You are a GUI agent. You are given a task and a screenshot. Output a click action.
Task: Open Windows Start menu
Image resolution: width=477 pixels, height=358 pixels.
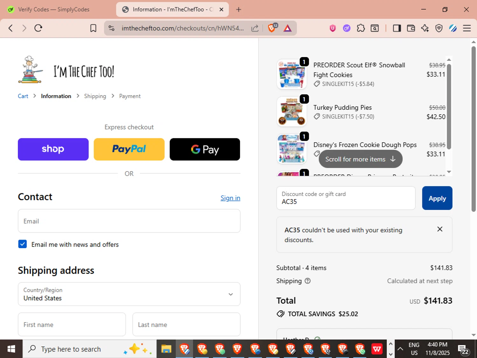click(11, 349)
